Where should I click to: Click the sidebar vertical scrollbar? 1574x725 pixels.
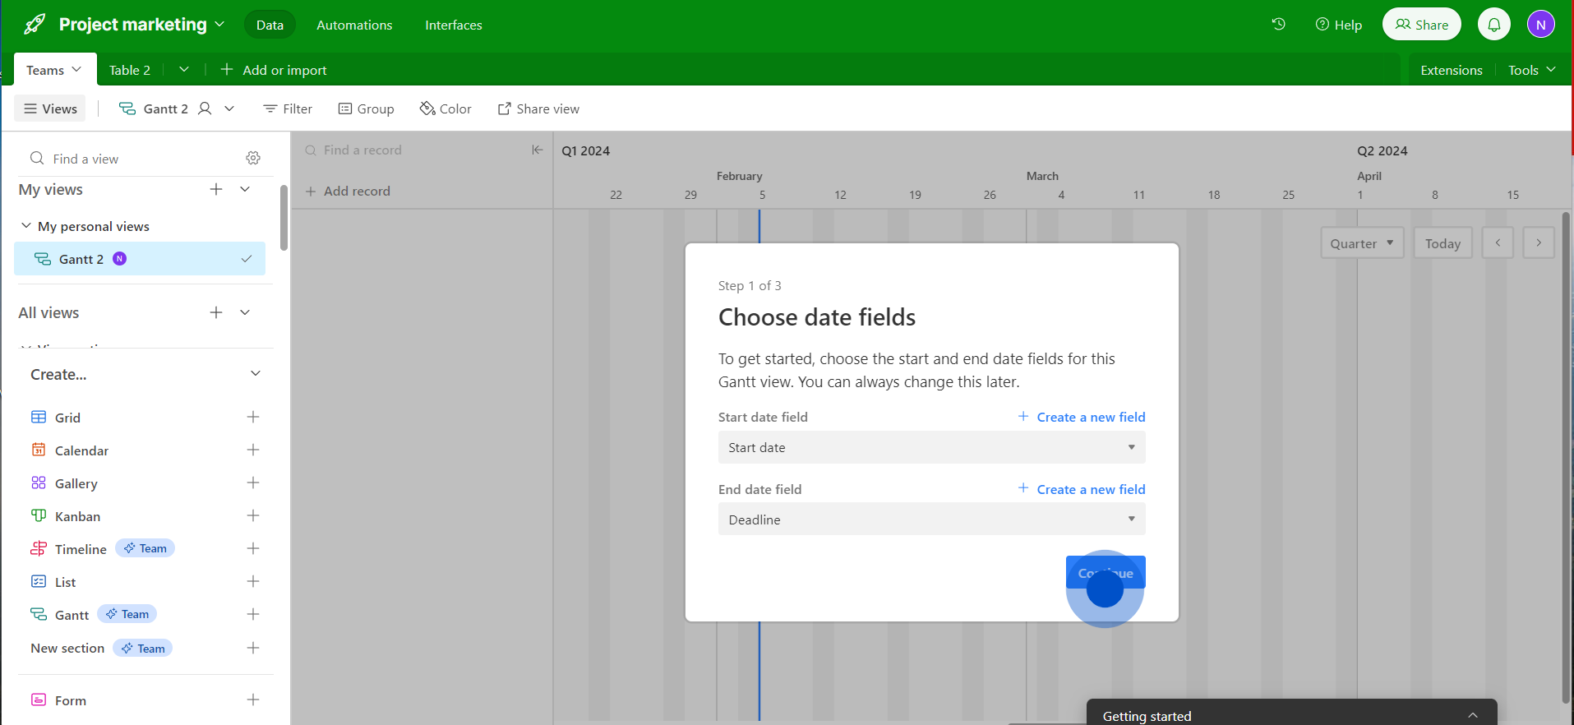(284, 217)
